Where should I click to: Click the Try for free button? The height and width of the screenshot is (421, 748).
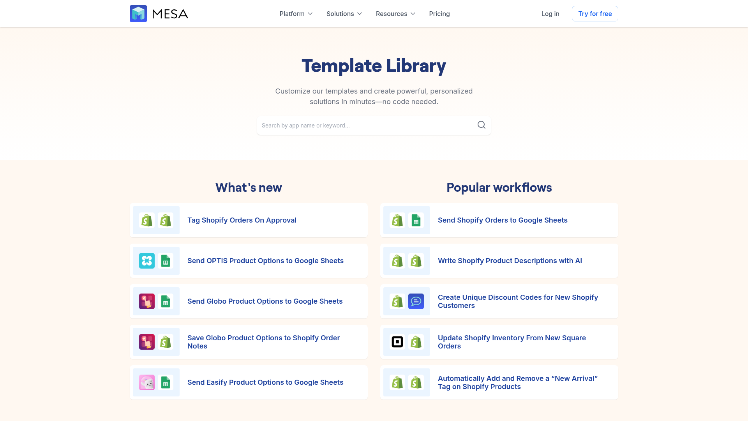point(595,14)
